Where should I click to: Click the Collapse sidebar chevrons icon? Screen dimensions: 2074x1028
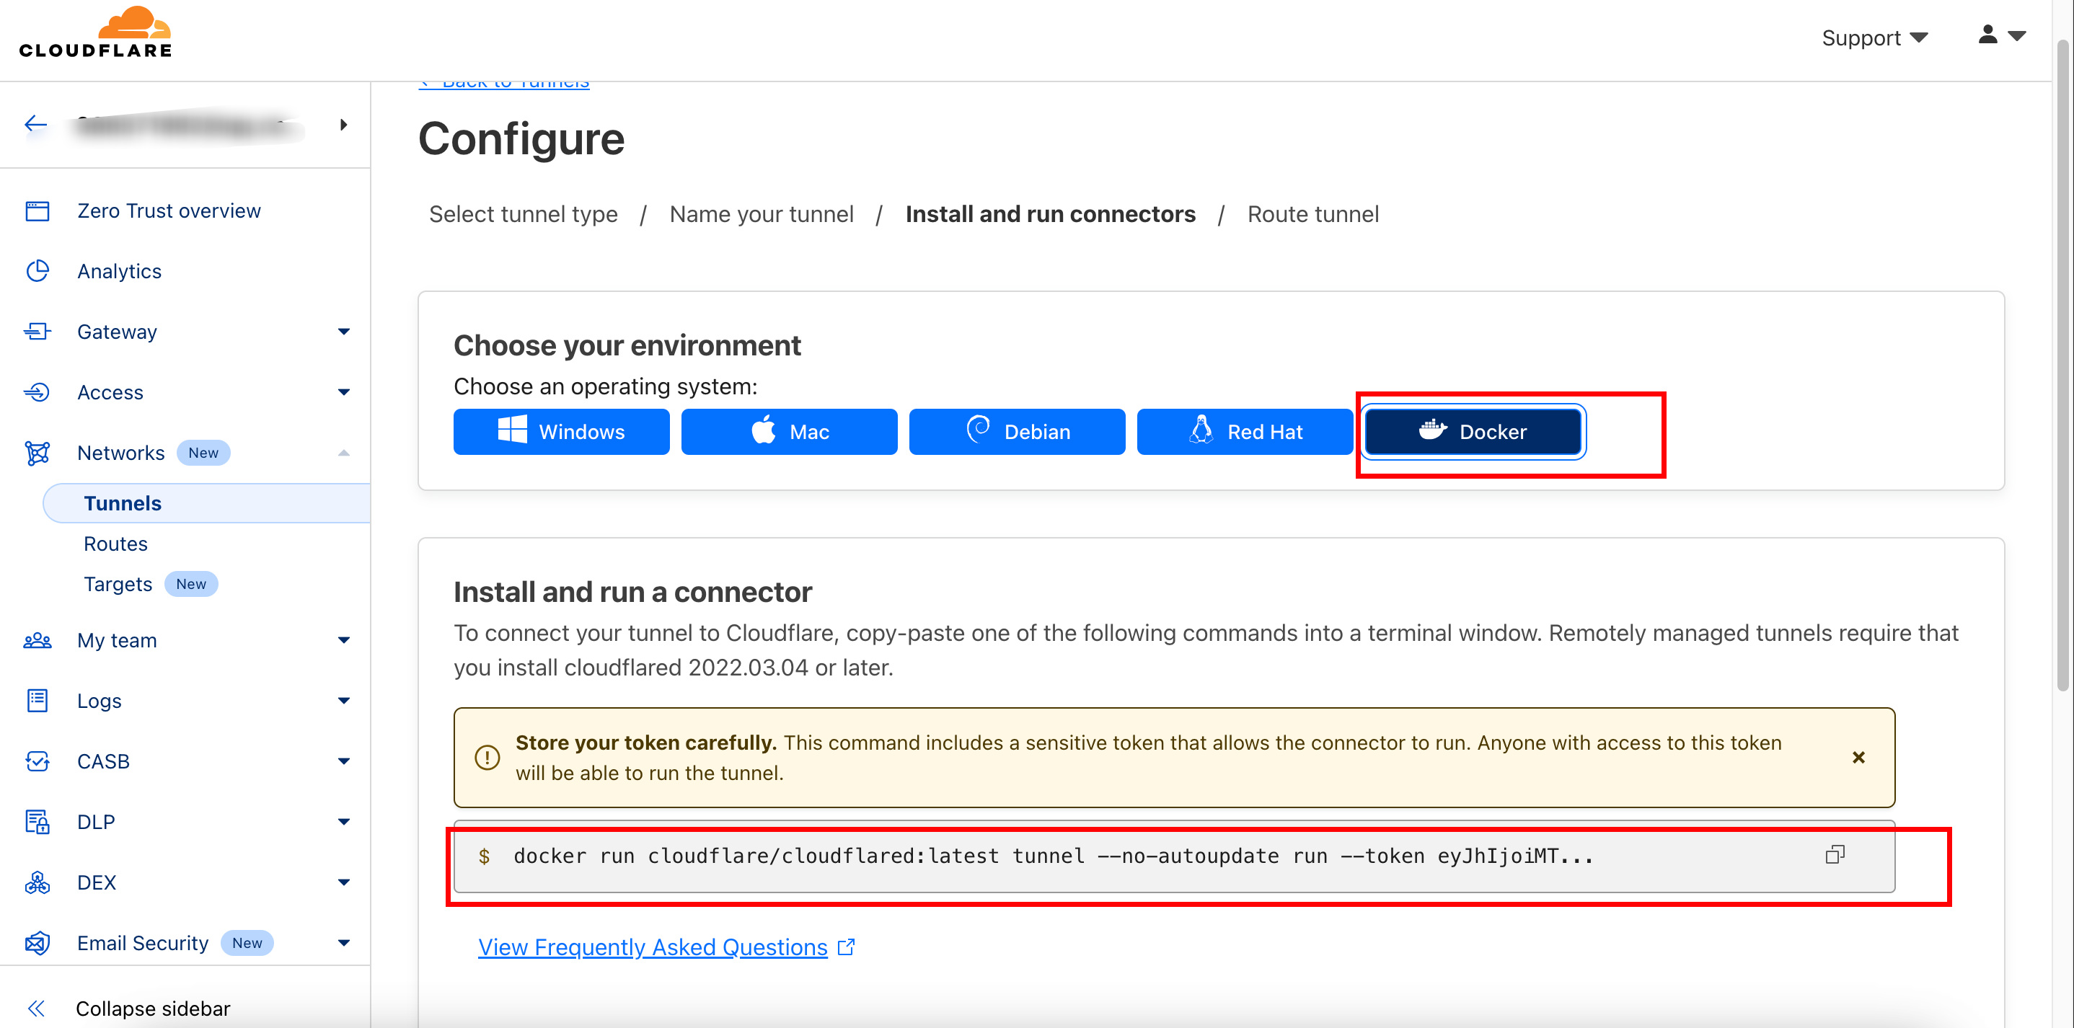coord(35,1009)
